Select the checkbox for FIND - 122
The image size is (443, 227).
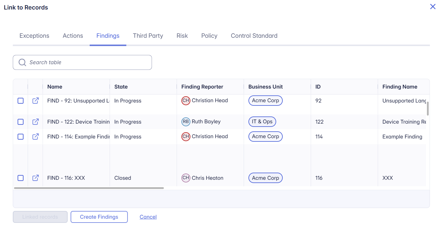(20, 122)
